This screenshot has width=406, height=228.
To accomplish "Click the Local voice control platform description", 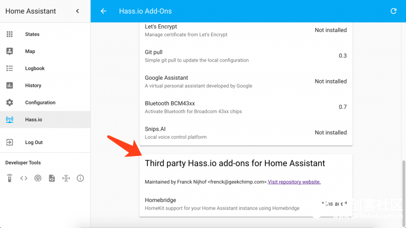I will click(x=175, y=137).
